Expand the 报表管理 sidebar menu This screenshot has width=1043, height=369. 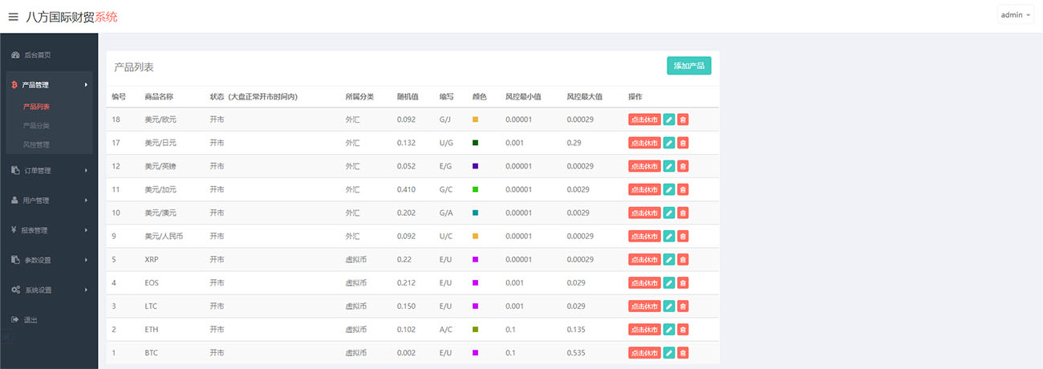click(49, 230)
